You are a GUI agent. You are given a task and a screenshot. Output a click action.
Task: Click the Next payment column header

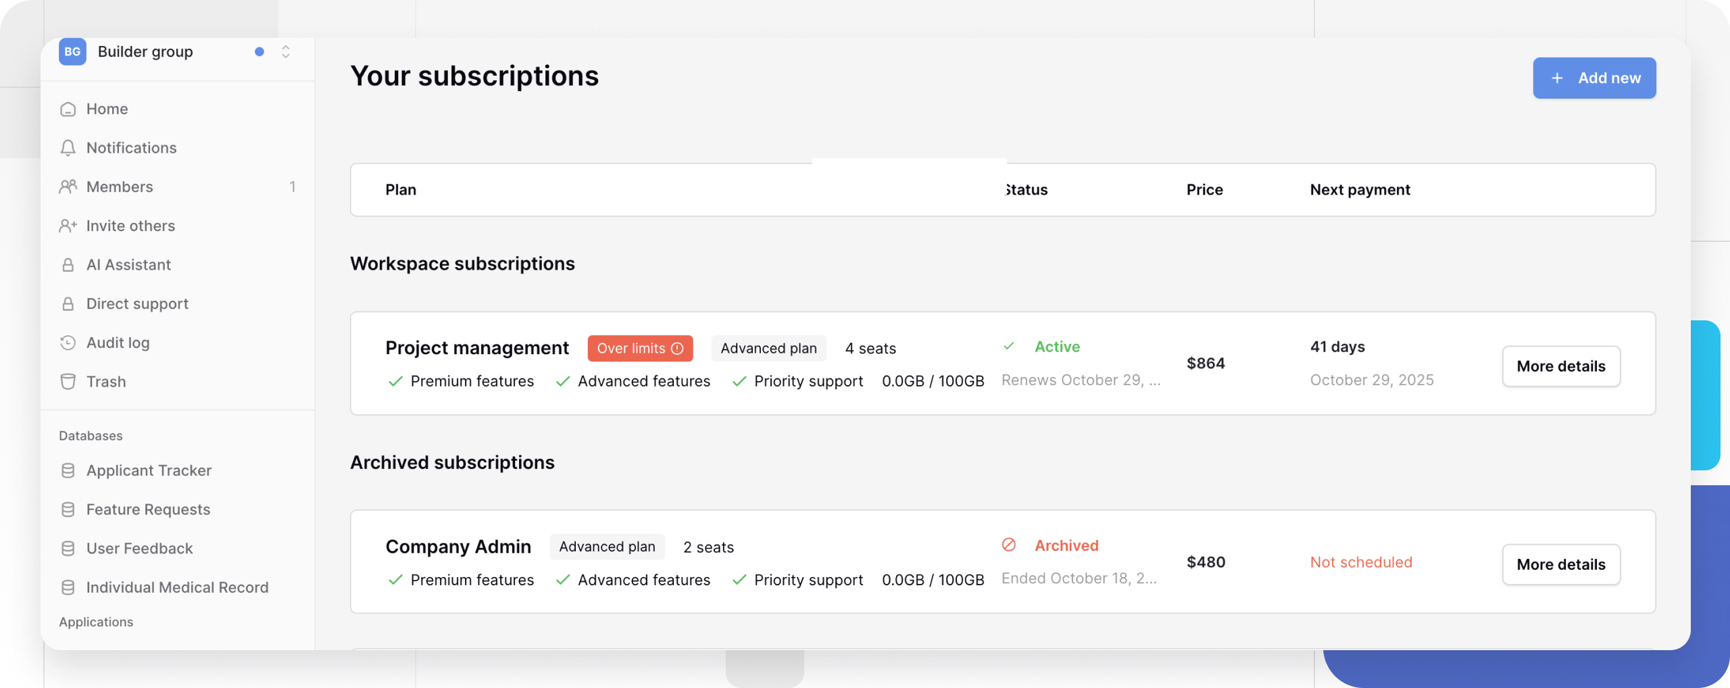1360,190
